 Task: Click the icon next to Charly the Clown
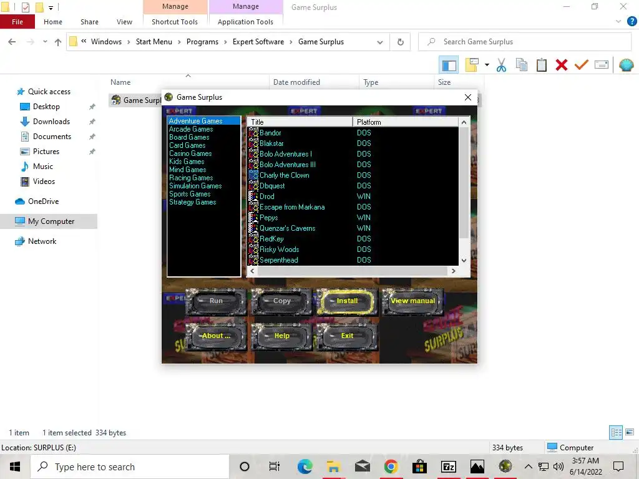click(x=253, y=175)
